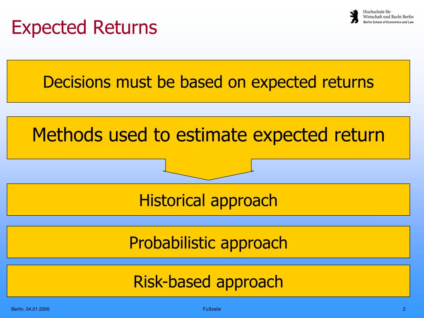Click Hochschule für Wirtschaft und Recht text

[388, 14]
